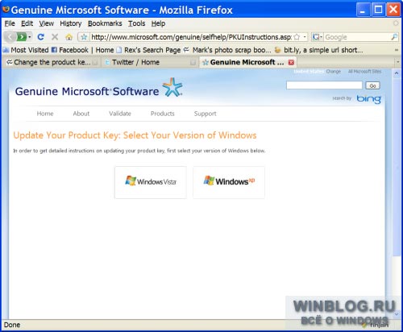The image size is (403, 332).
Task: Open the navigation history dropdown arrow
Action: pyautogui.click(x=30, y=37)
